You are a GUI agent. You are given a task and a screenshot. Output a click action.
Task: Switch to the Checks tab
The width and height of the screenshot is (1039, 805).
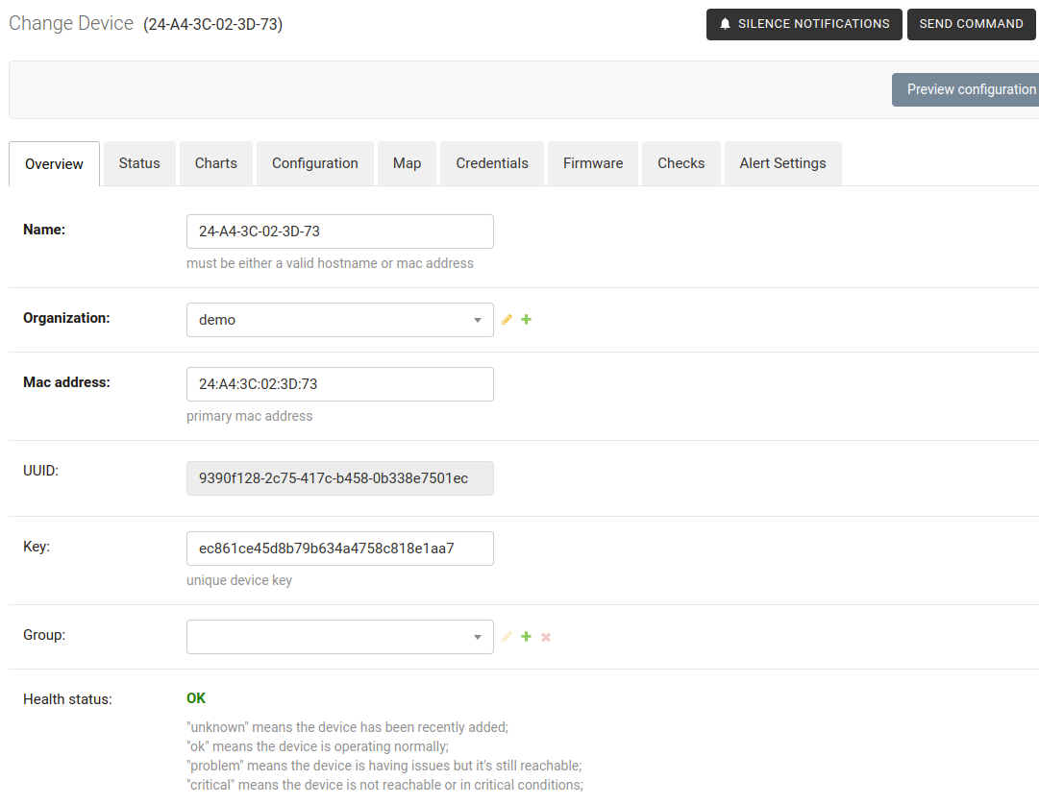pyautogui.click(x=680, y=163)
